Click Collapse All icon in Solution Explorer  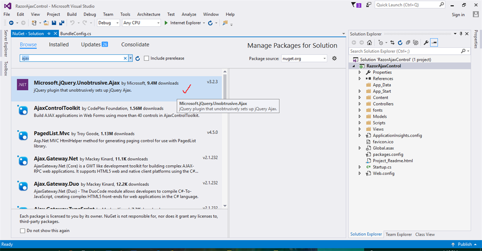[408, 43]
